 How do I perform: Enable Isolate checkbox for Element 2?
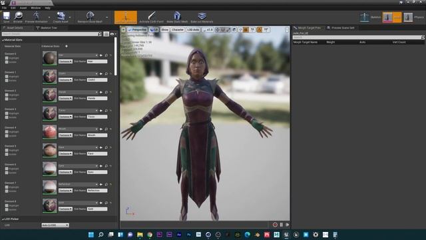[x=7, y=99]
